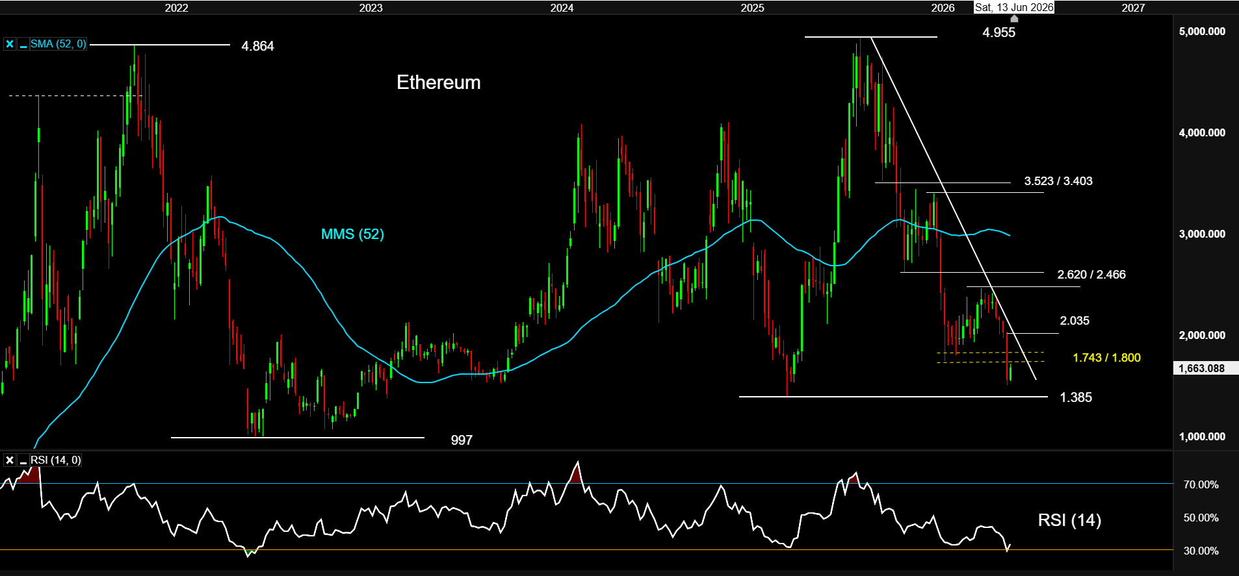The height and width of the screenshot is (576, 1239).
Task: Click the 4,000.000 price axis label
Action: 1202,132
